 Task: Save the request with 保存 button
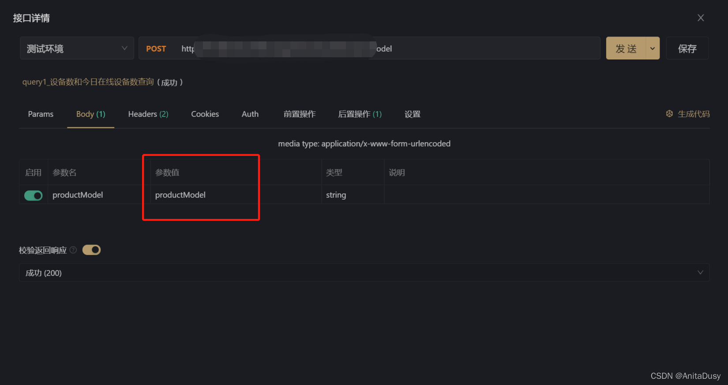pyautogui.click(x=687, y=48)
